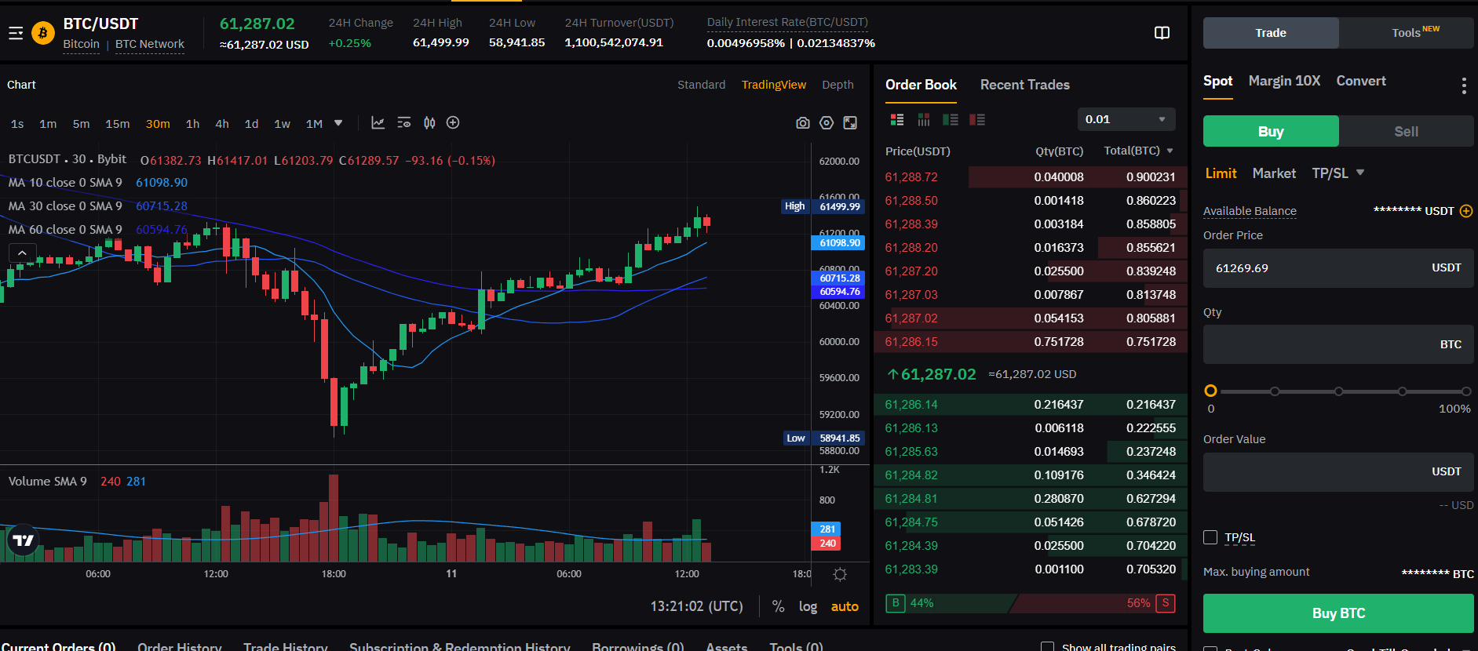Add indicator with plus circle icon
The width and height of the screenshot is (1478, 651).
coord(453,122)
